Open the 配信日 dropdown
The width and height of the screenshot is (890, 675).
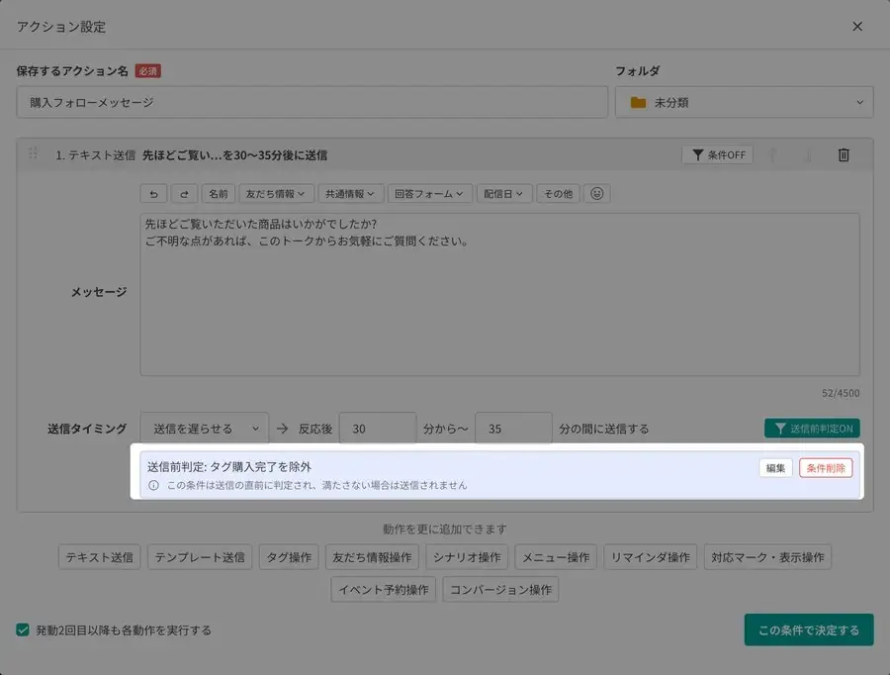pyautogui.click(x=504, y=194)
